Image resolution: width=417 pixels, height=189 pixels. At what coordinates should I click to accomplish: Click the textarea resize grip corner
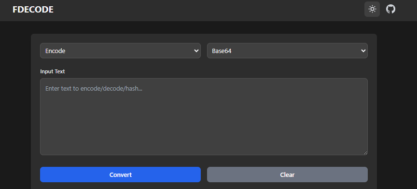coord(365,152)
